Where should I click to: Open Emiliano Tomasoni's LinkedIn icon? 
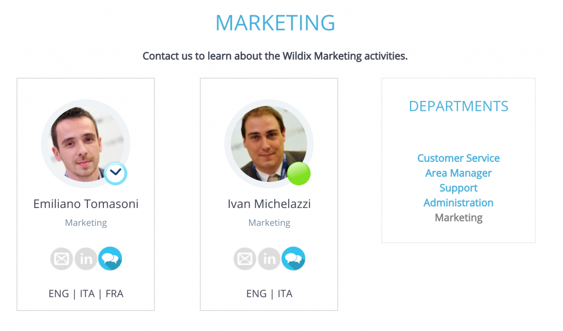tap(86, 259)
